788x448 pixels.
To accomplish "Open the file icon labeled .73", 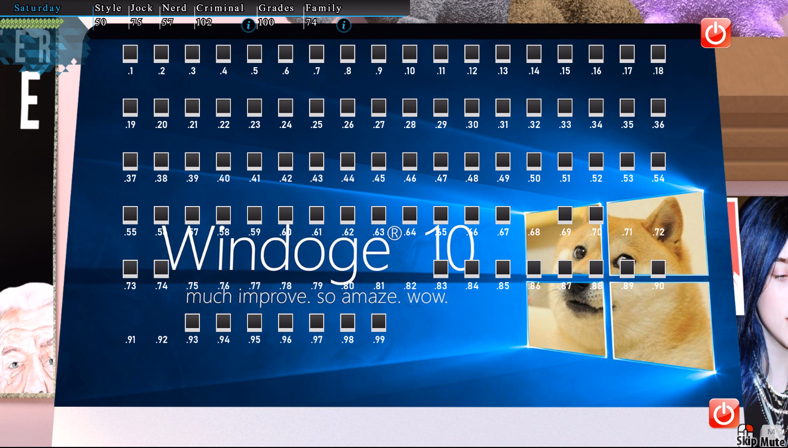I will tap(130, 269).
